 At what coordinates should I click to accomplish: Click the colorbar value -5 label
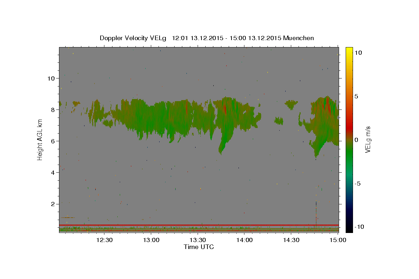pyautogui.click(x=358, y=183)
